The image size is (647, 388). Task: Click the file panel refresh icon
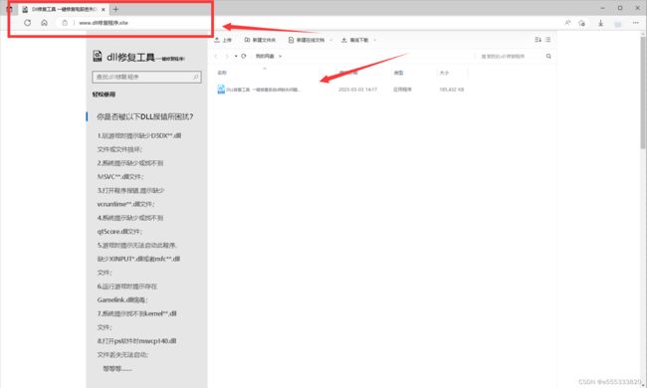click(x=244, y=56)
